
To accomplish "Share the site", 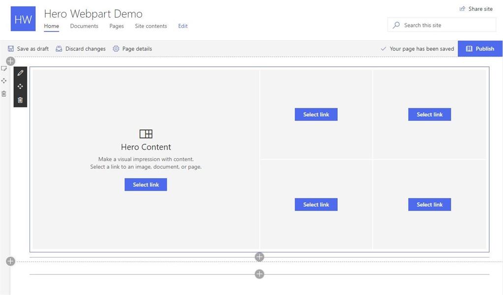I will [475, 8].
